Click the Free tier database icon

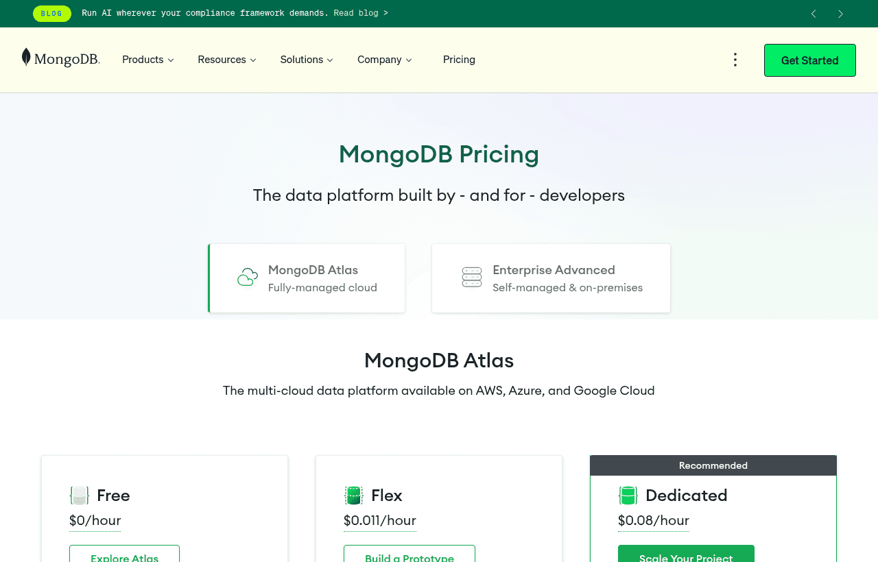[80, 496]
